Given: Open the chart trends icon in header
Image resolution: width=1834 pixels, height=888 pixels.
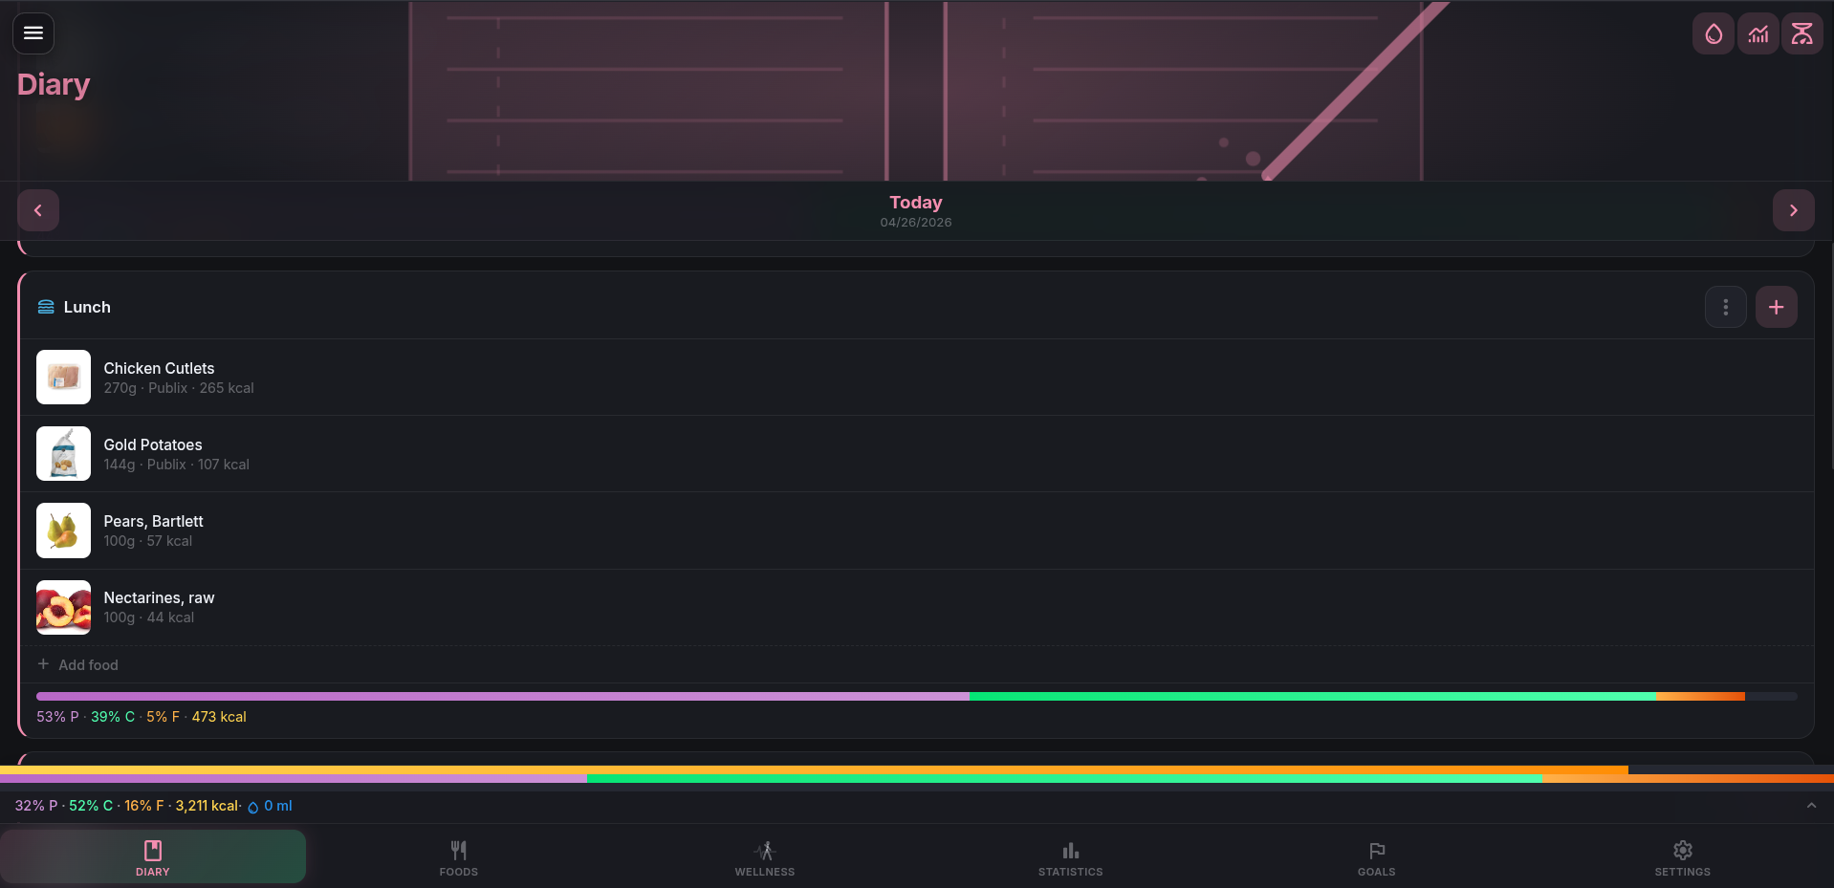Looking at the screenshot, I should click(1758, 34).
